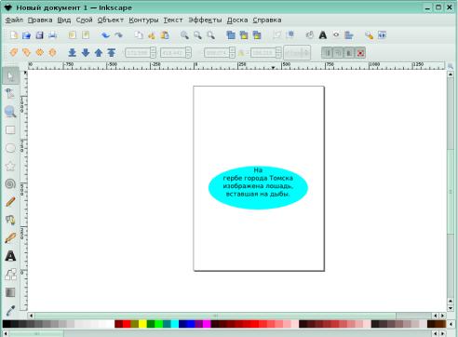
Task: Click the Cut icon
Action: [x=152, y=35]
